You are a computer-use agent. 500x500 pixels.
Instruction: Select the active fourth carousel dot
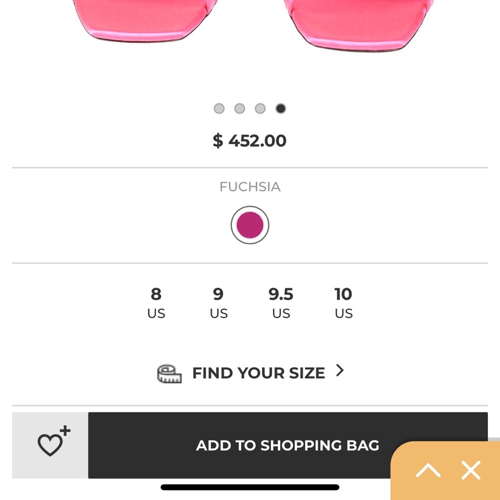point(280,108)
